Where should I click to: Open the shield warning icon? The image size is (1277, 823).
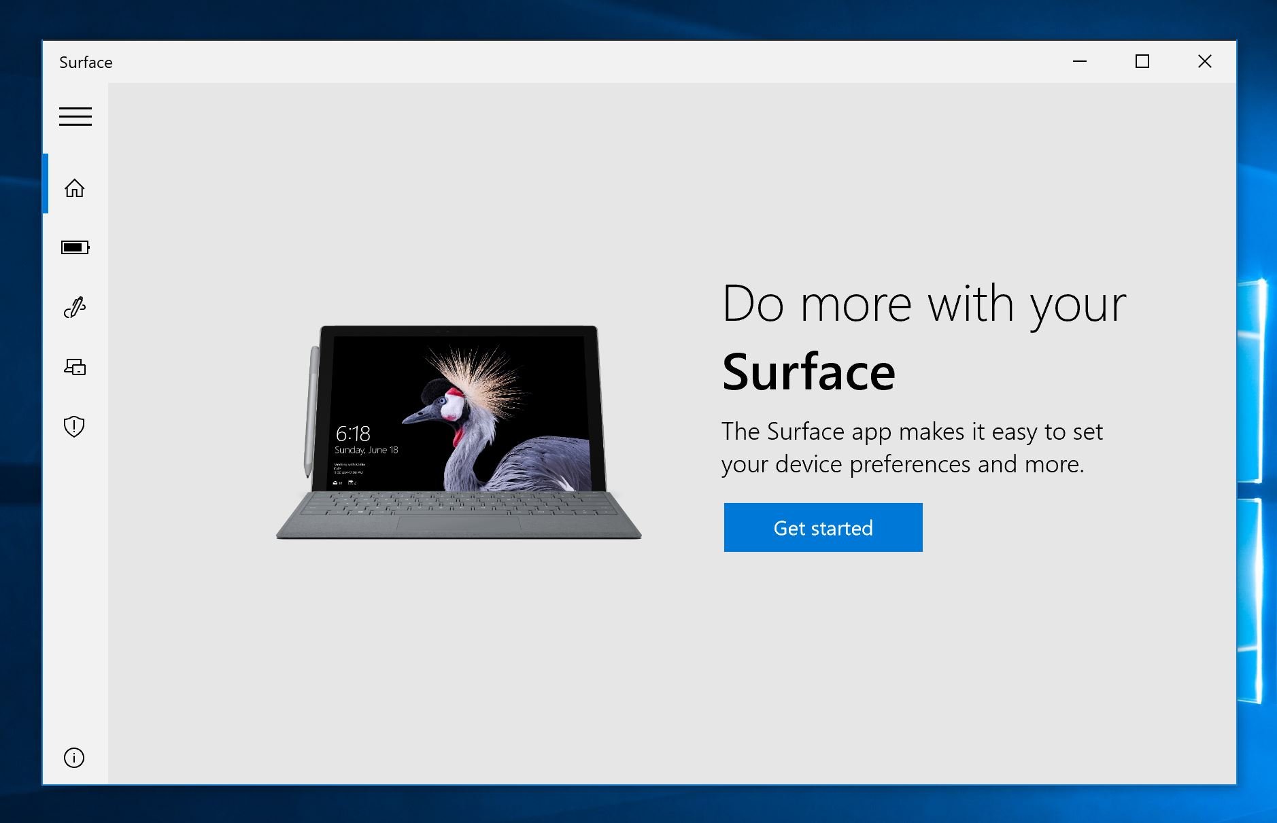tap(74, 426)
